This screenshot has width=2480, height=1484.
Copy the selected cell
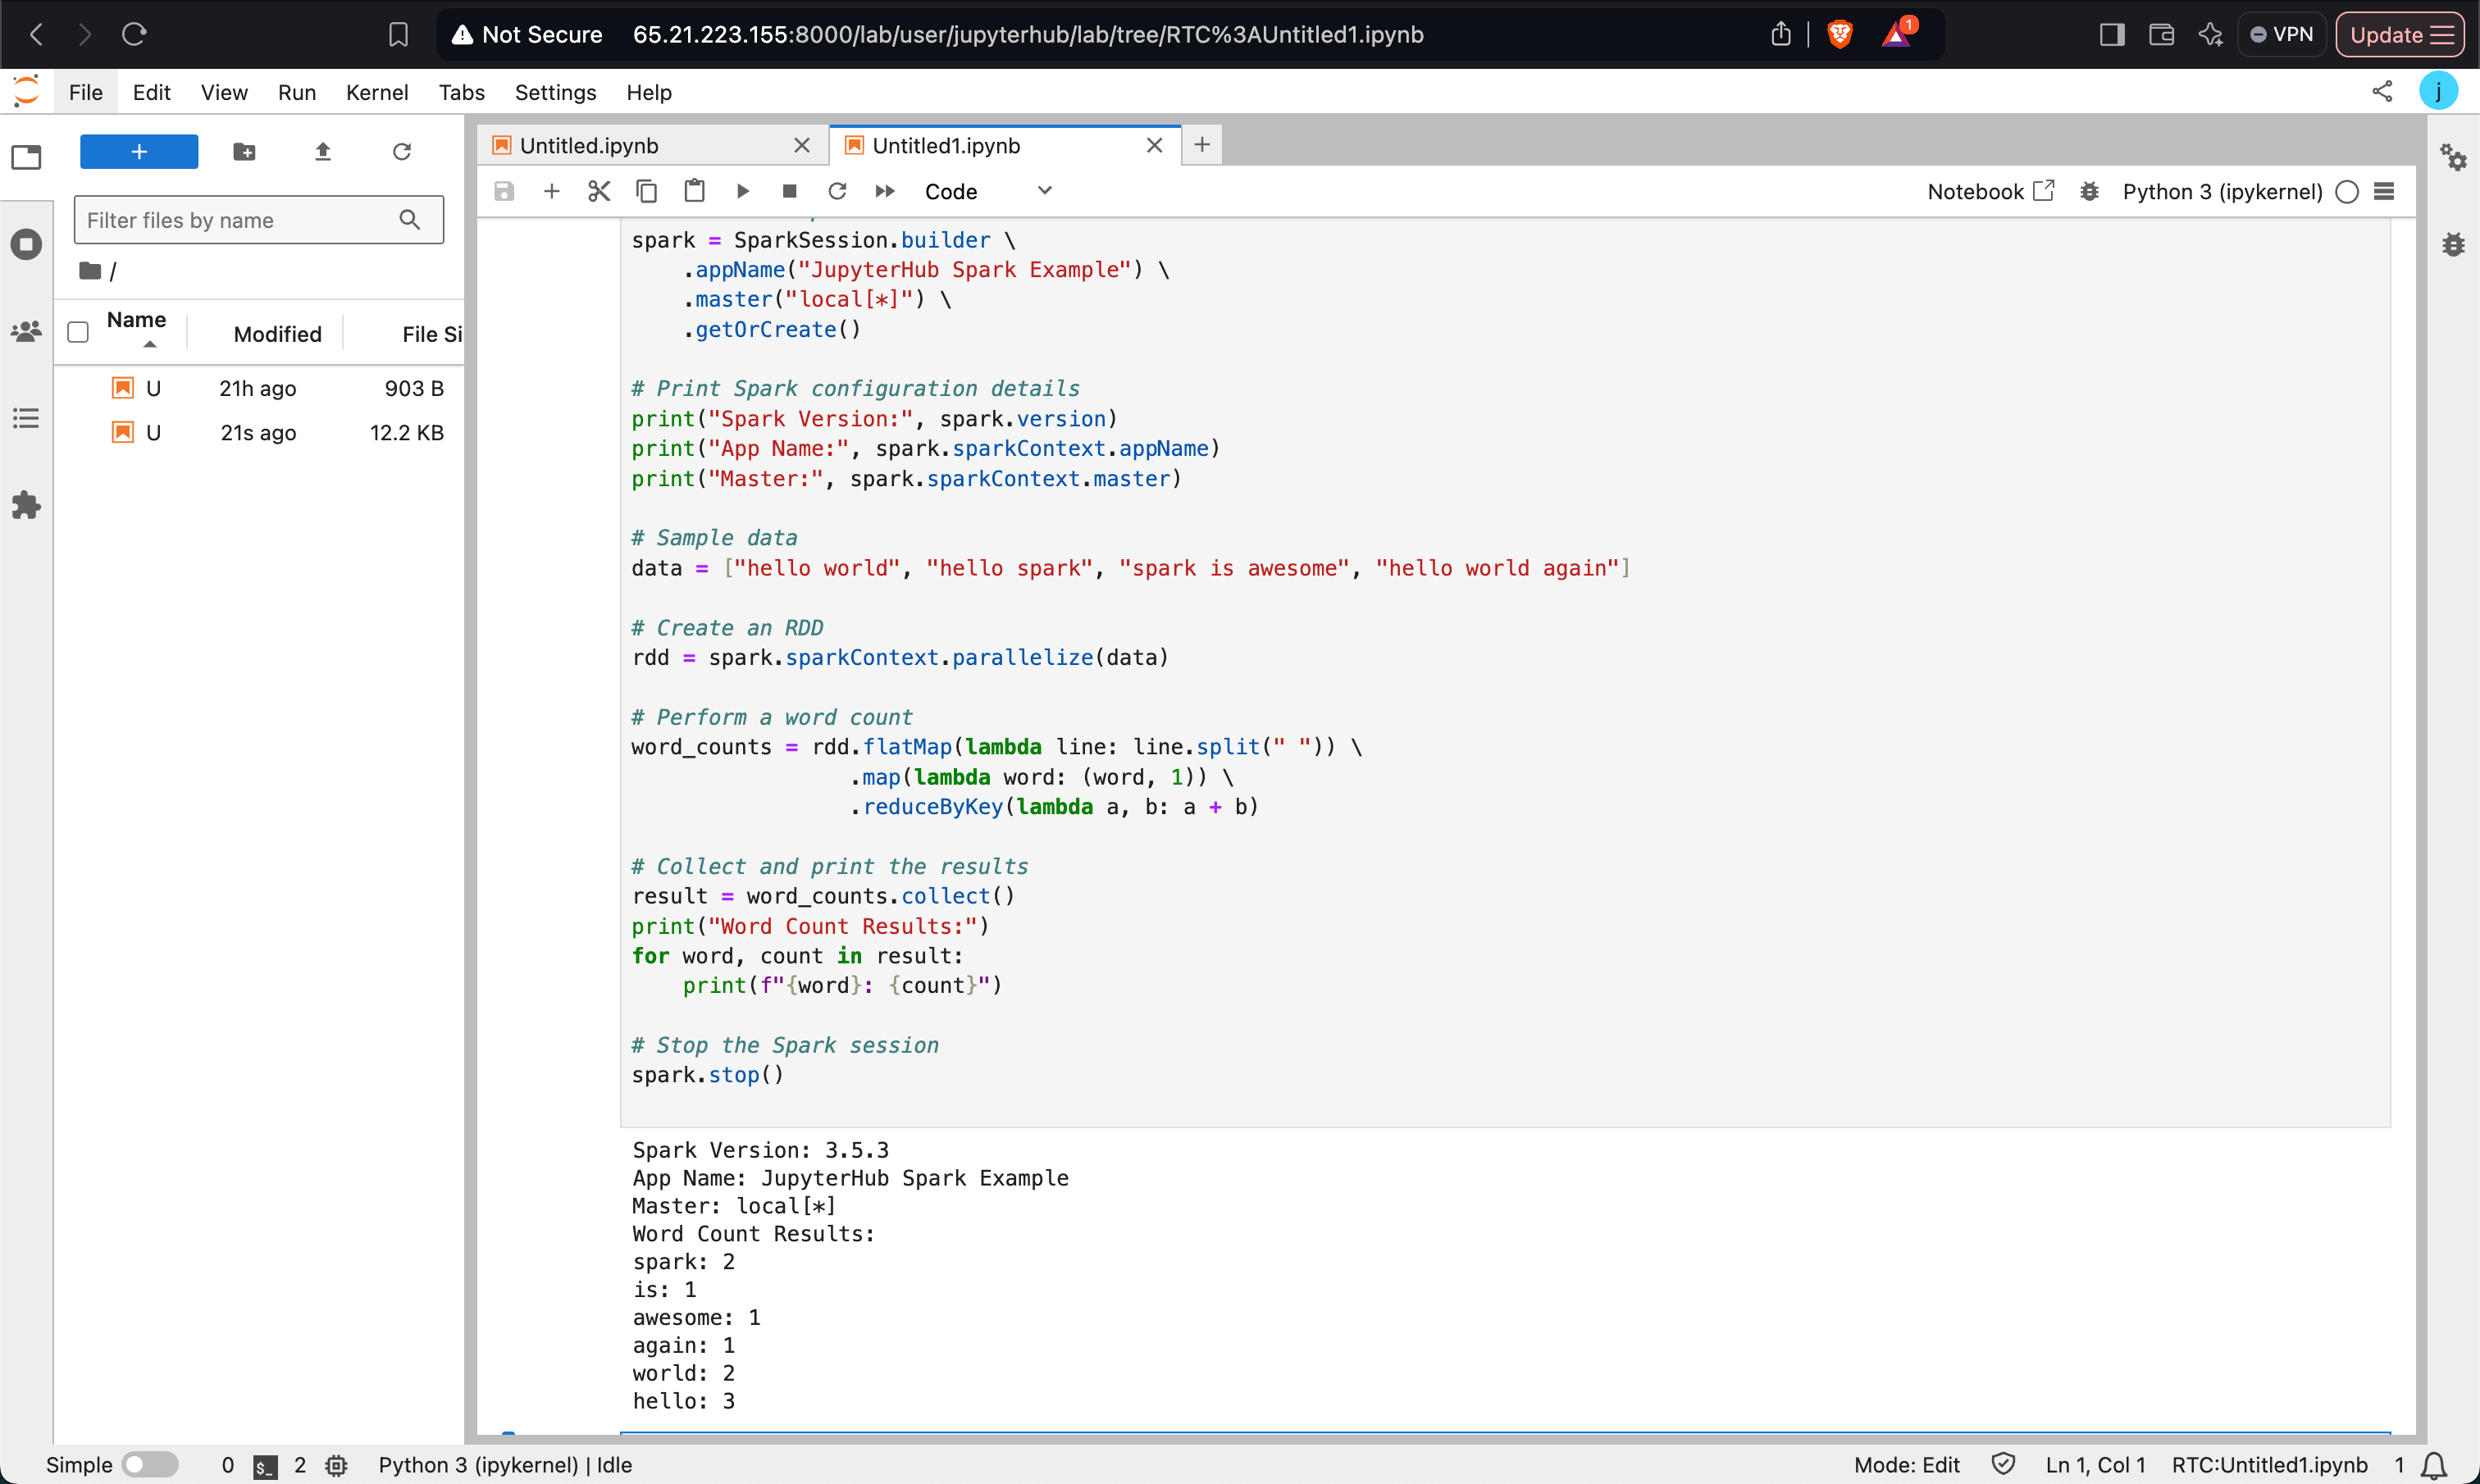(647, 191)
